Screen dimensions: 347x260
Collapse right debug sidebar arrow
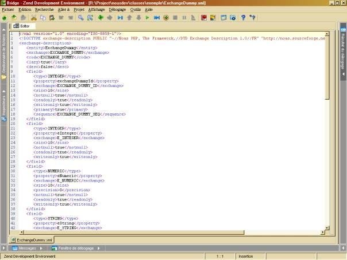(343, 74)
